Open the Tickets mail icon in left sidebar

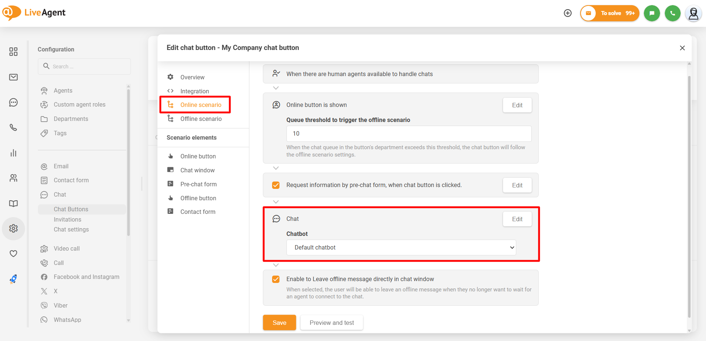coord(14,77)
